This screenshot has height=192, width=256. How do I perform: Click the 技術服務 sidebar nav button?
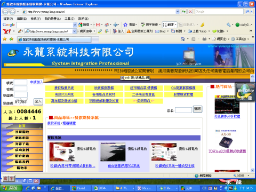point(22,132)
